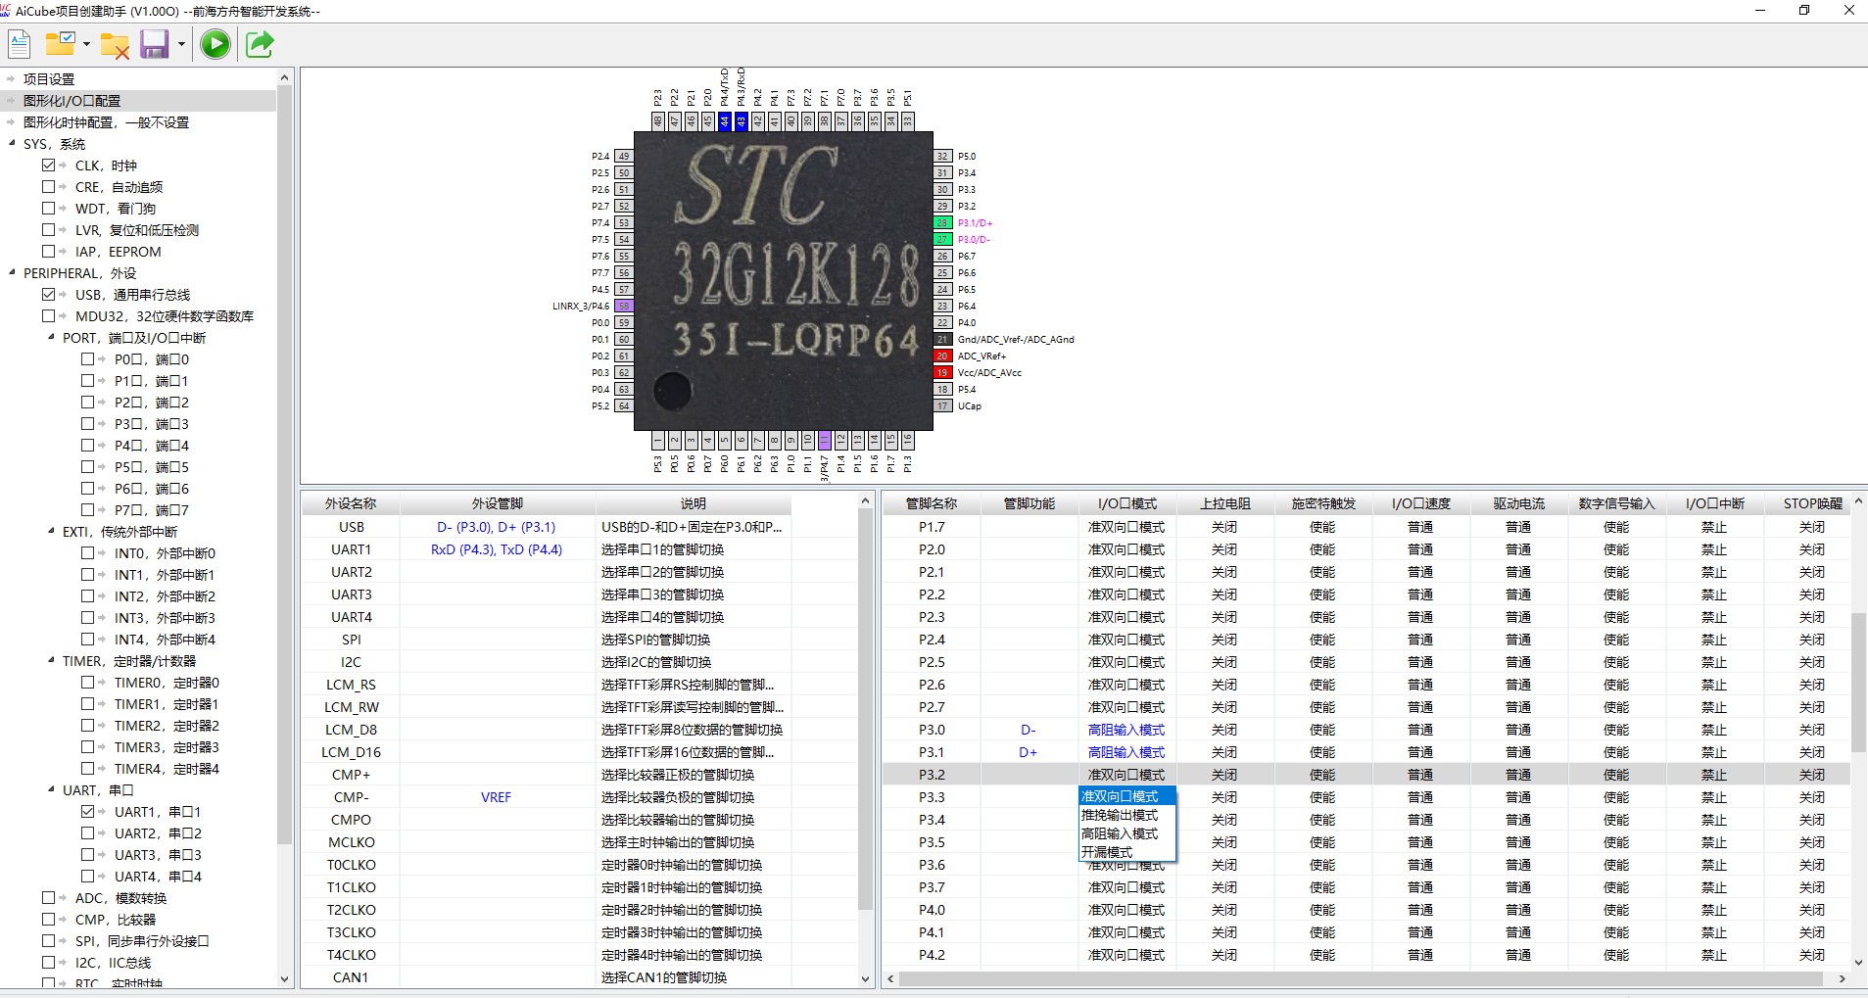Click the green export share icon

[260, 44]
